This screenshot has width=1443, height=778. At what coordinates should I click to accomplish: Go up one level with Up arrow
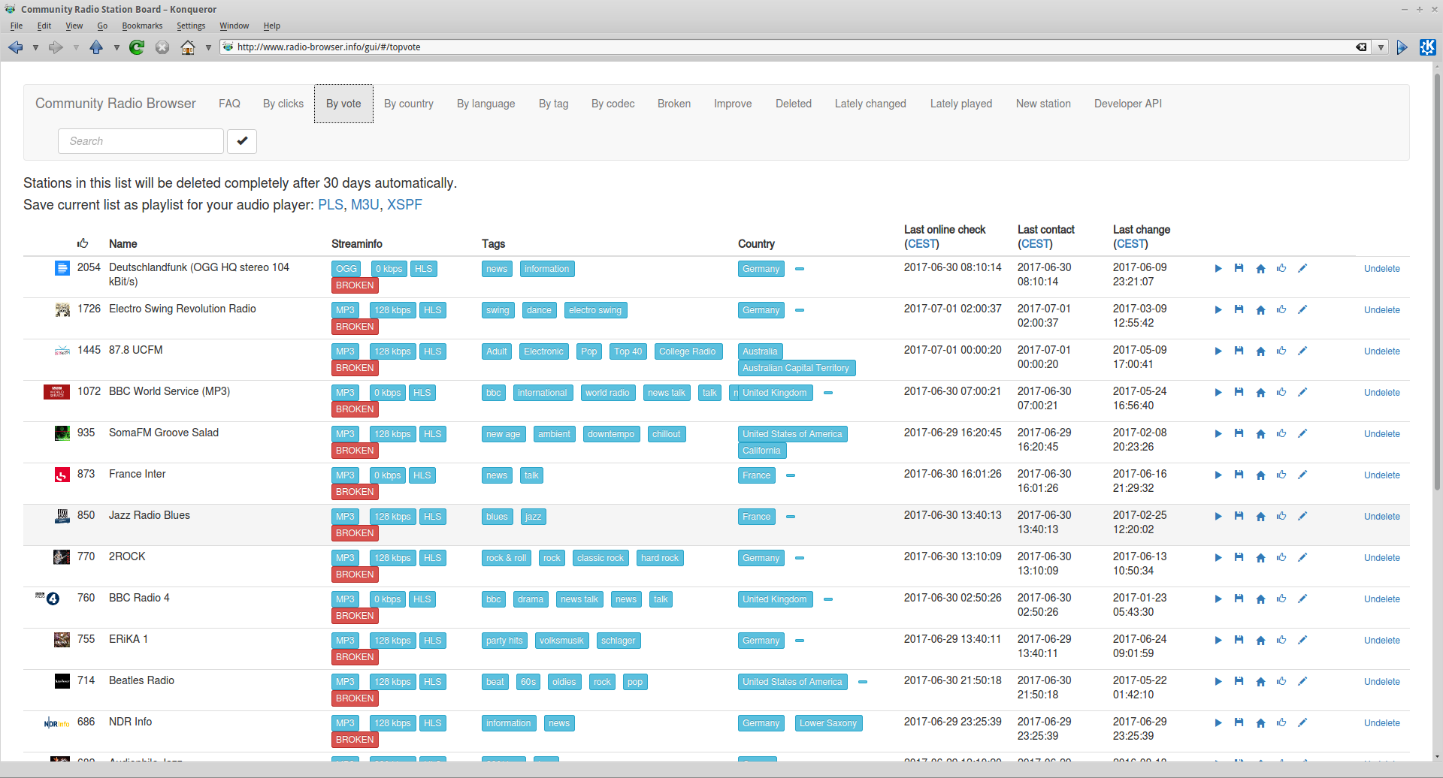96,47
